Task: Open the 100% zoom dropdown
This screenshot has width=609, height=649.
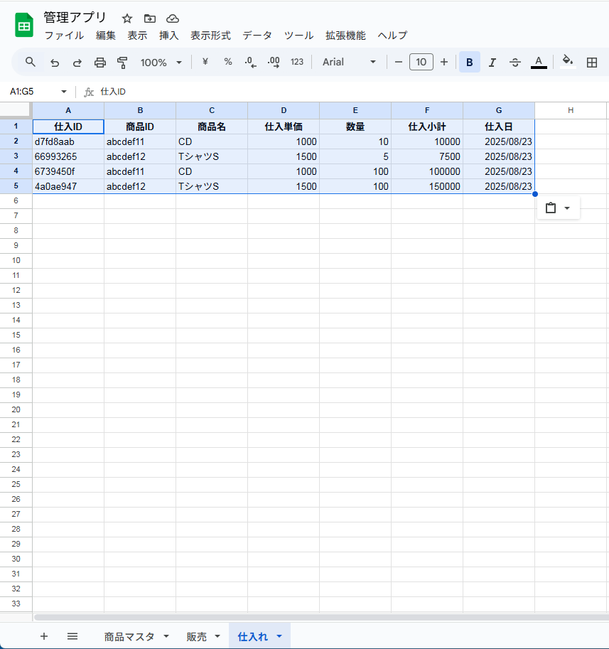Action: (x=161, y=63)
